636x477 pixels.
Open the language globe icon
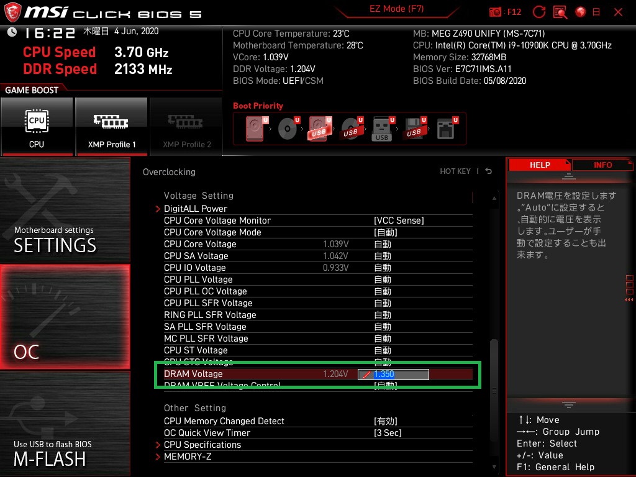(x=581, y=12)
